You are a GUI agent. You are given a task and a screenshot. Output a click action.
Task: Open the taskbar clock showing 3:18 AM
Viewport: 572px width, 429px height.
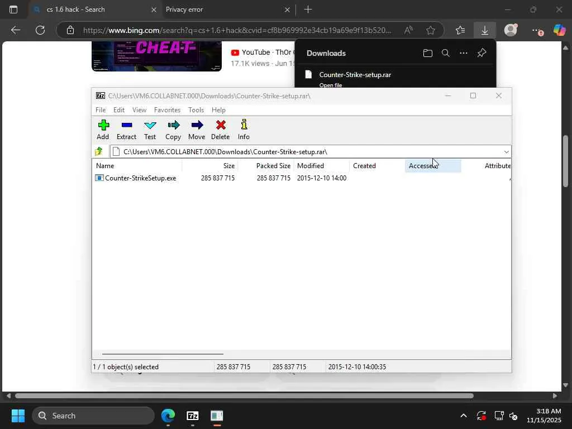click(x=544, y=416)
